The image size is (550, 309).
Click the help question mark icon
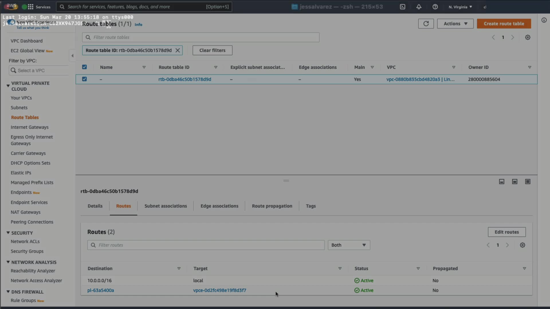(435, 7)
